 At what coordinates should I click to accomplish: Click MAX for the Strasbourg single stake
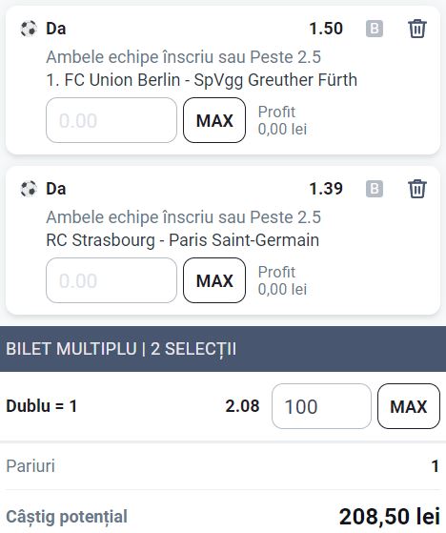pyautogui.click(x=214, y=280)
